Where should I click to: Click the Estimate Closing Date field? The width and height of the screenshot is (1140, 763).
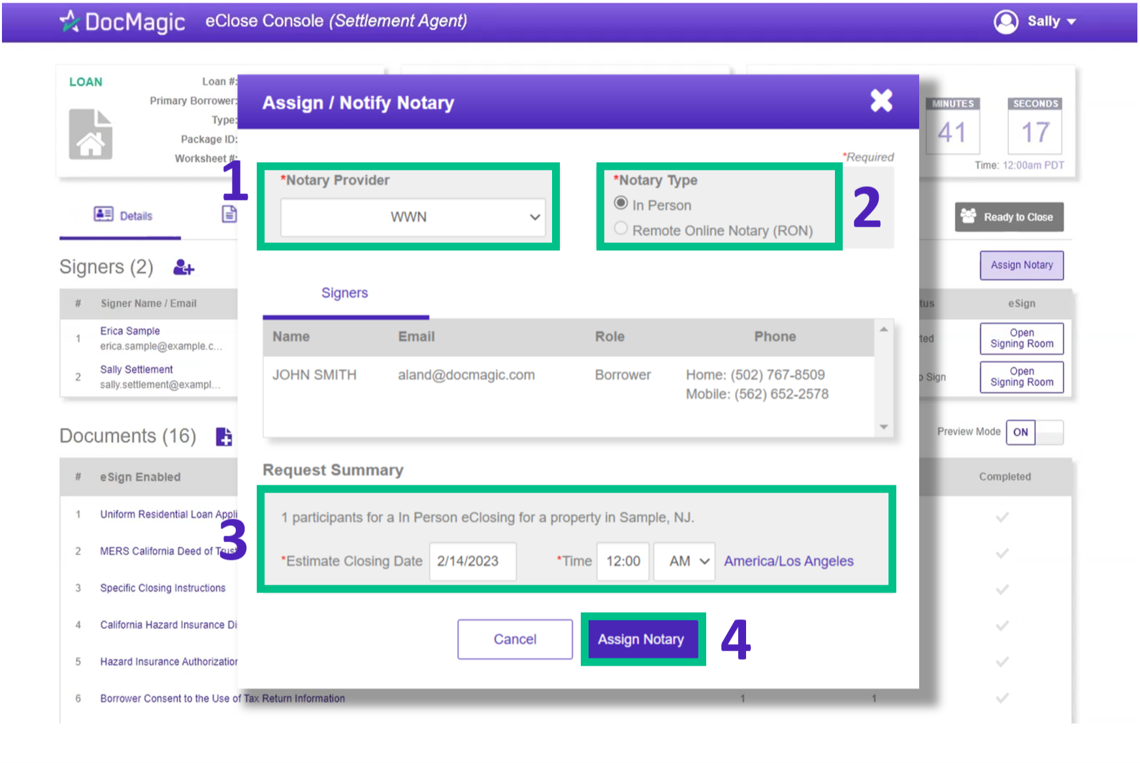pyautogui.click(x=473, y=561)
